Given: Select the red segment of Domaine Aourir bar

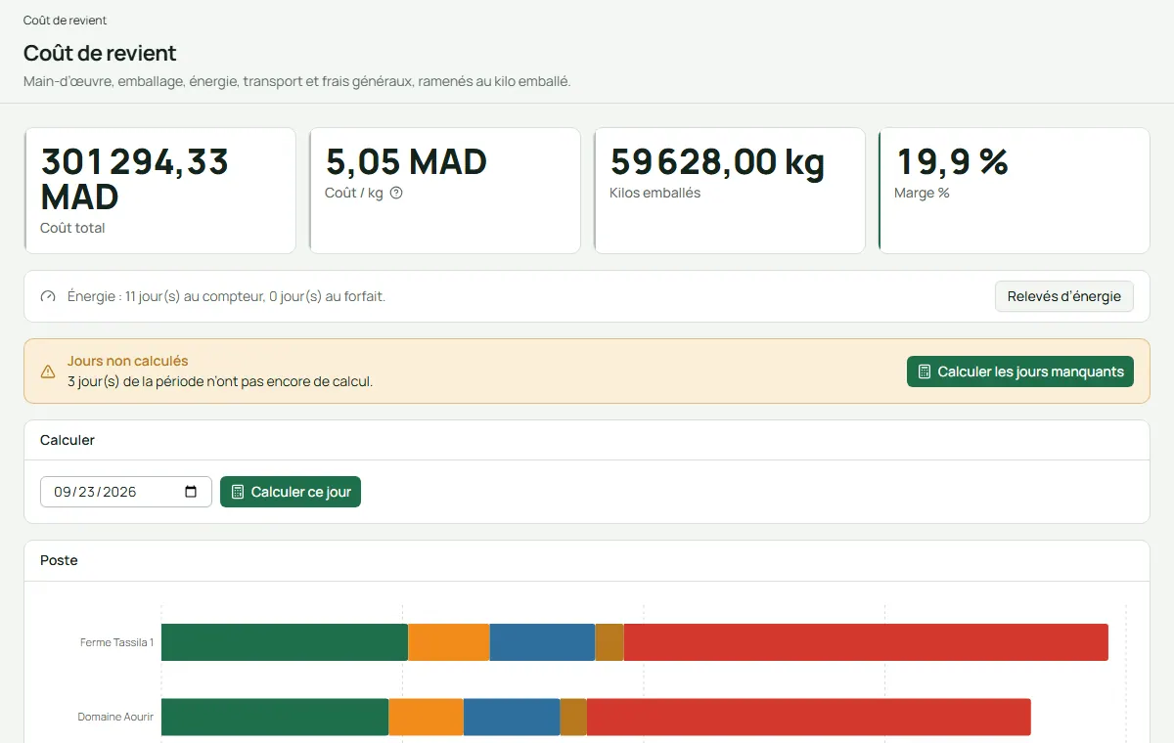Looking at the screenshot, I should point(809,717).
